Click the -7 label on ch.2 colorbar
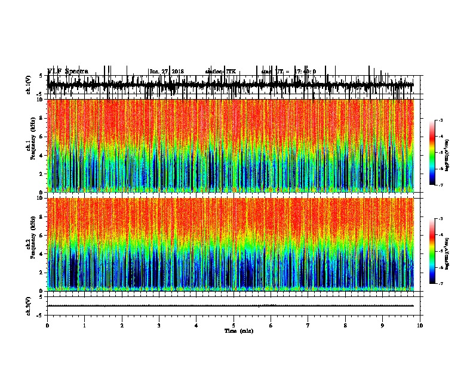473x365 pixels. 441,283
